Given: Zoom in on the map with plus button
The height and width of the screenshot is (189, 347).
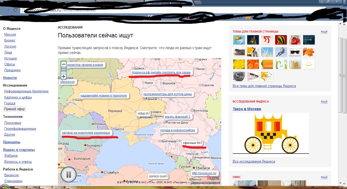Looking at the screenshot, I should [x=64, y=76].
